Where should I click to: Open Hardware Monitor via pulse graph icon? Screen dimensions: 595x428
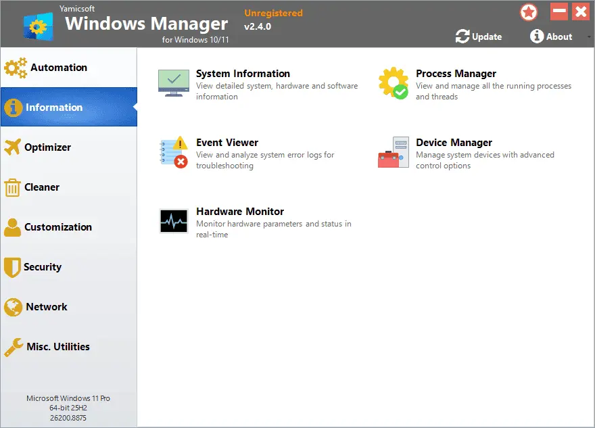174,221
